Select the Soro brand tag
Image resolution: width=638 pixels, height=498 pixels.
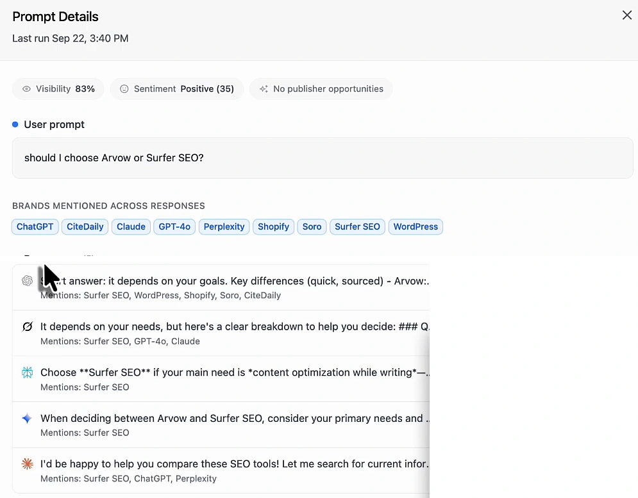pos(312,227)
